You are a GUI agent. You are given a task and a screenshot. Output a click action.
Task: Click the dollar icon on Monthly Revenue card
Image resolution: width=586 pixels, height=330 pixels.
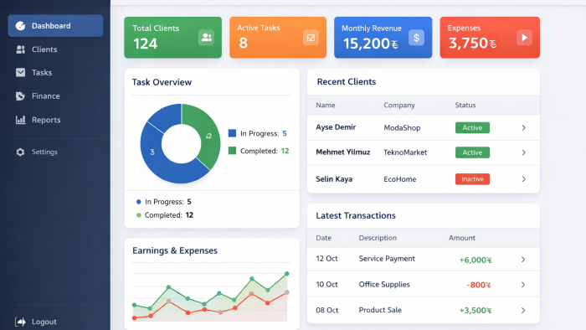tap(416, 38)
